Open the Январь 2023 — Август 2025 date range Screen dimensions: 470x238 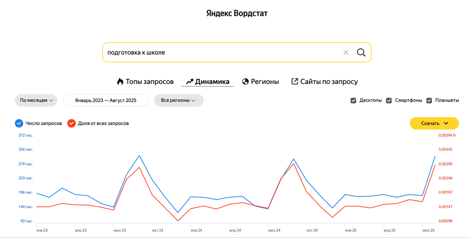[x=106, y=100]
